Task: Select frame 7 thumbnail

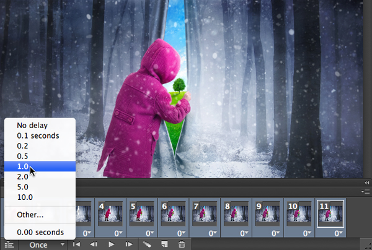Action: (x=205, y=213)
